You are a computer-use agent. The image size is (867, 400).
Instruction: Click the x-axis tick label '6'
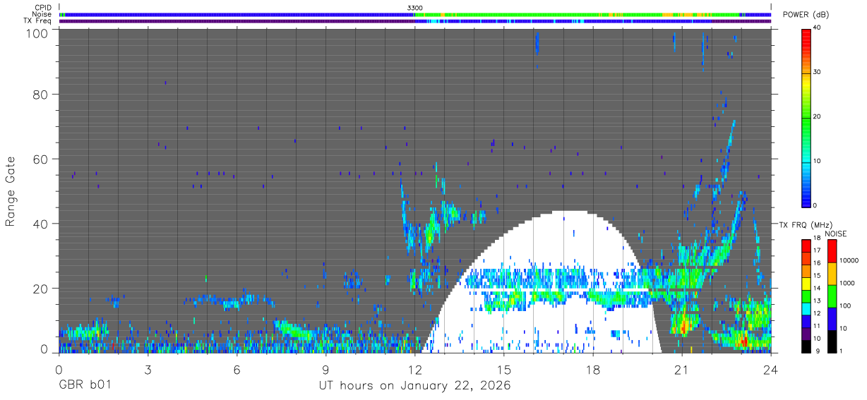(237, 369)
